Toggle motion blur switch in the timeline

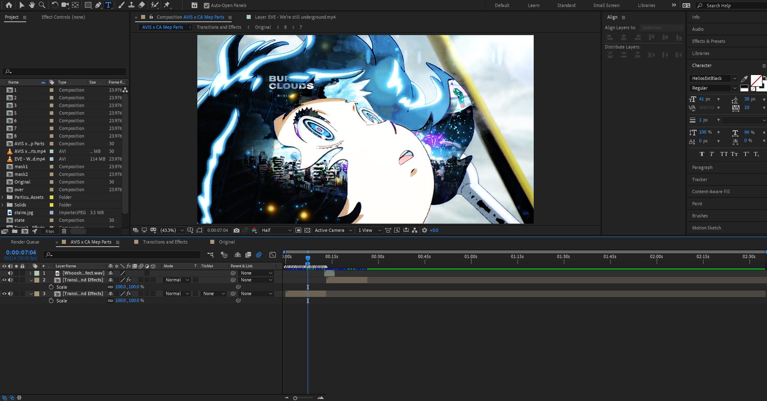(x=259, y=255)
